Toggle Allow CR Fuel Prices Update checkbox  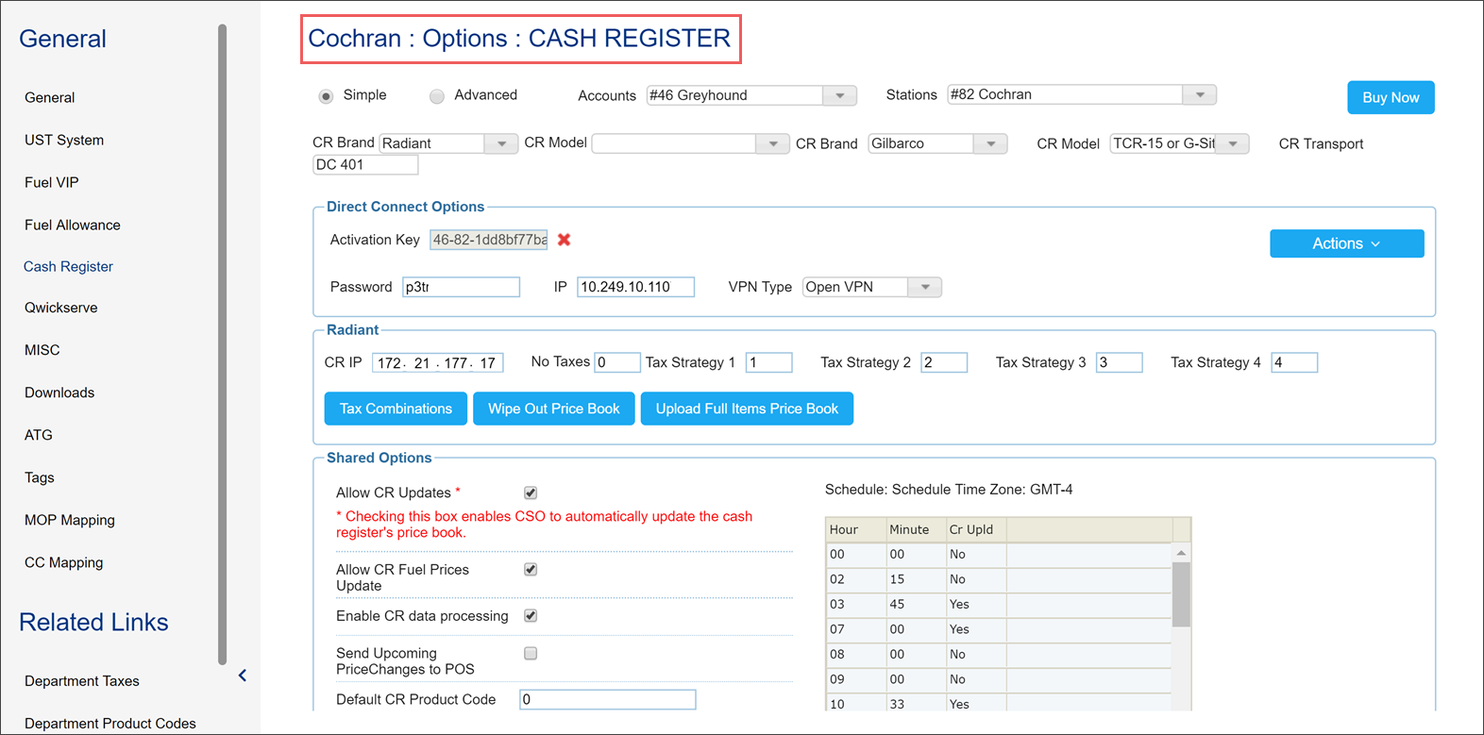531,569
